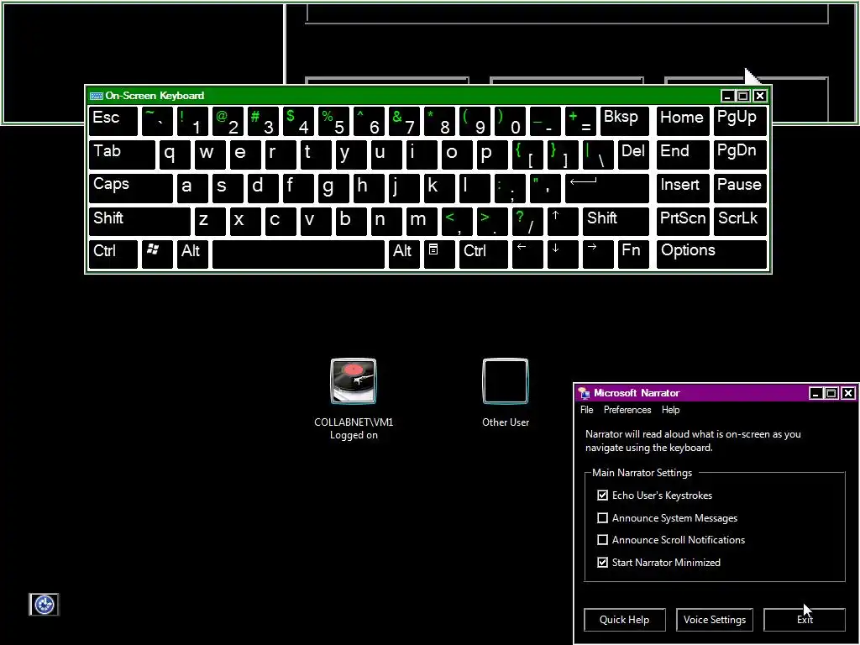Screen dimensions: 860x645
Task: Click the Esc key
Action: [113, 121]
